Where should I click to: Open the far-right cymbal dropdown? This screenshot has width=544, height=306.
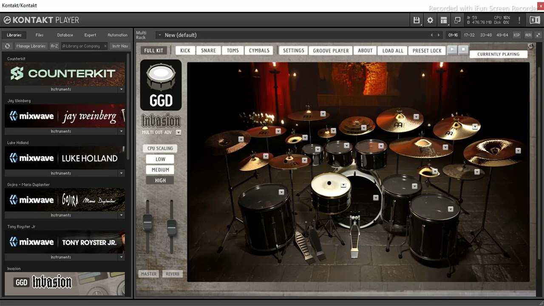coord(518,150)
